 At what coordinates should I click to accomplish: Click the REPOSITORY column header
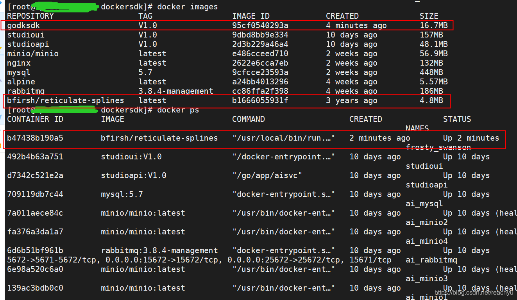pyautogui.click(x=30, y=16)
